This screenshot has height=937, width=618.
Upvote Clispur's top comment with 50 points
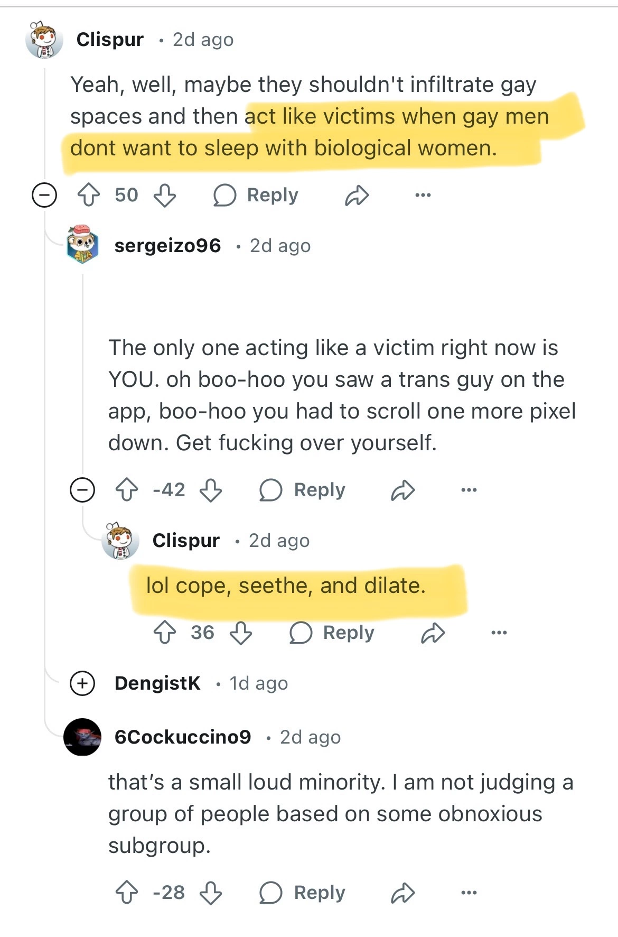pyautogui.click(x=89, y=195)
